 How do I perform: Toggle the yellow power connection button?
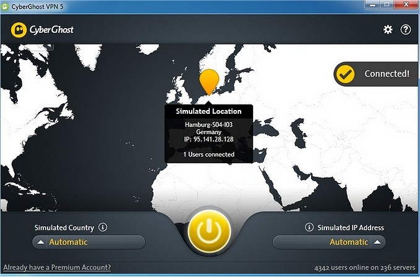pos(210,231)
